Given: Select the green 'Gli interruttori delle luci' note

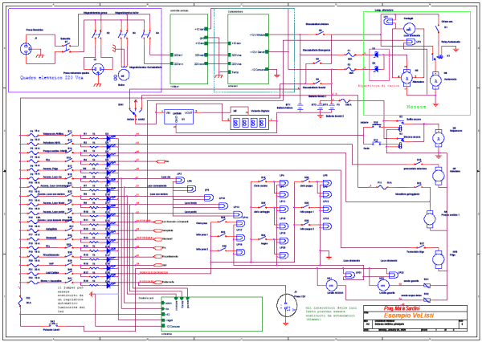Looking at the screenshot, I should (330, 313).
